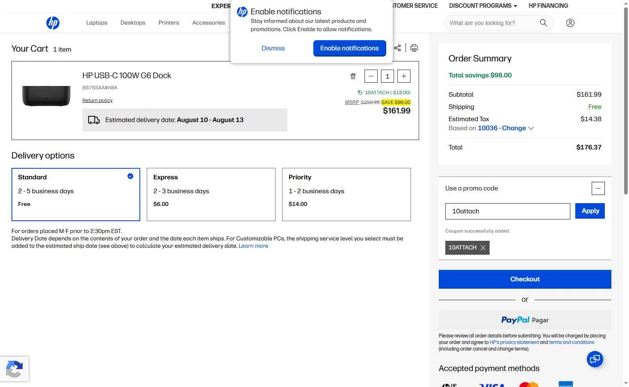Click the delivery truck icon
Viewport: 629px width, 387px height.
point(94,120)
